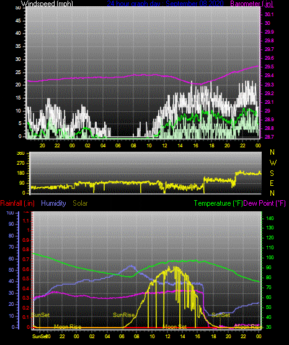Viewport: 289px width, 345px height.
Task: Click the barometer axis value 29.9
Action: click(269, 32)
